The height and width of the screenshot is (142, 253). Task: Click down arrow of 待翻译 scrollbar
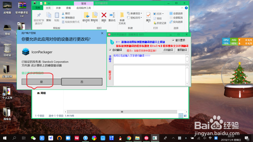pos(187,62)
